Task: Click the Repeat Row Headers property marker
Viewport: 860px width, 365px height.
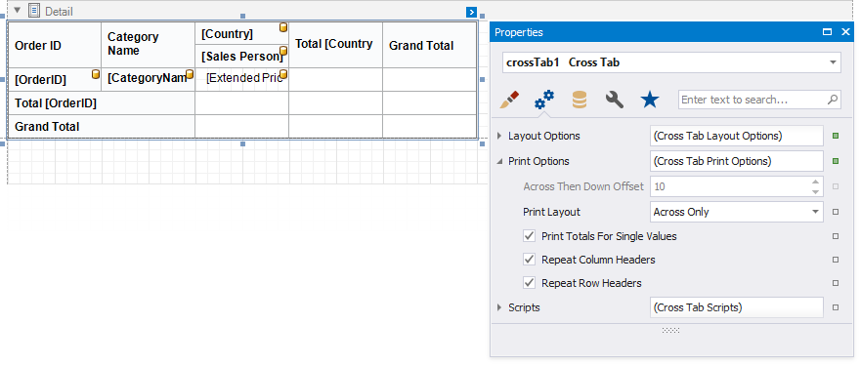Action: point(836,283)
